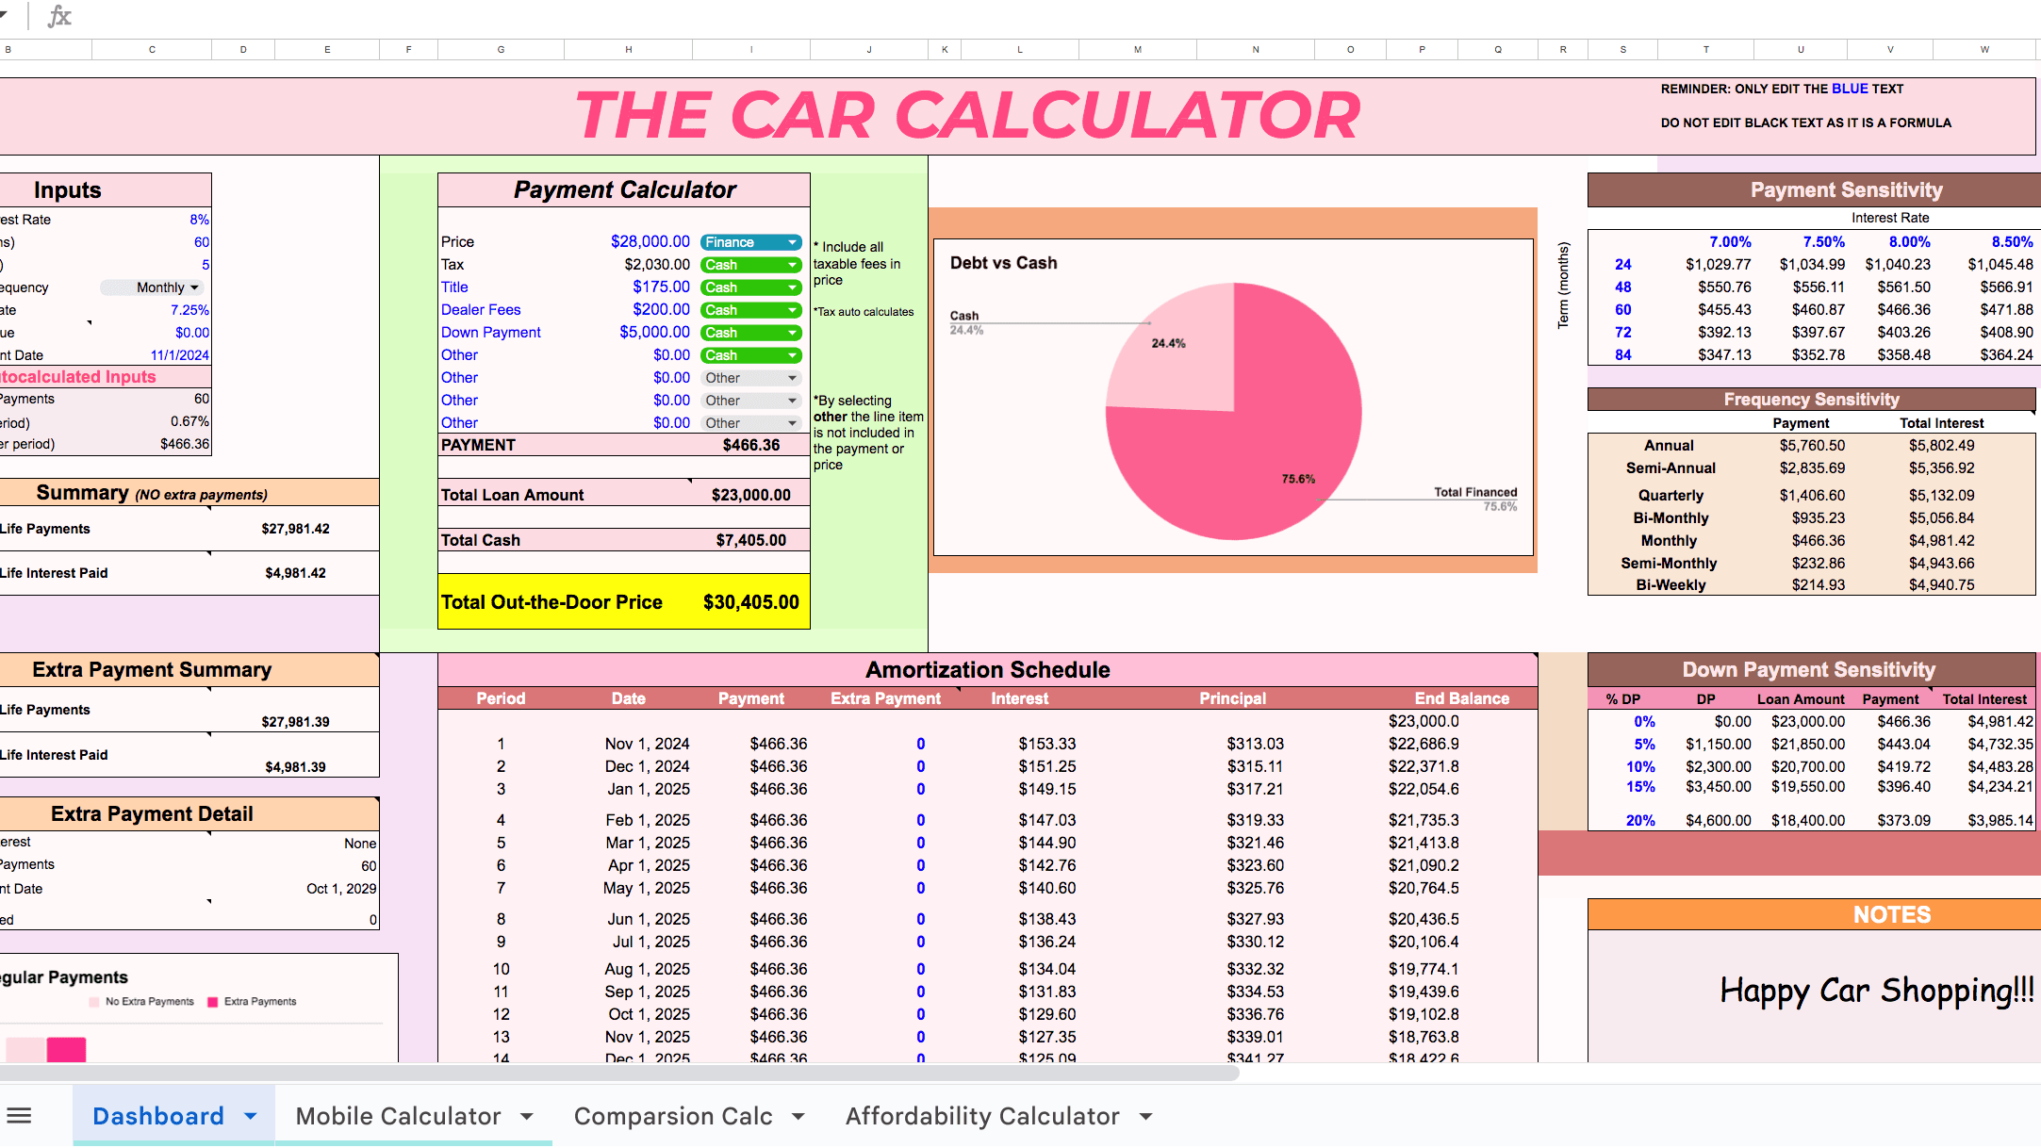Viewport: 2041px width, 1148px height.
Task: Select the Bi-Weekly frequency row label
Action: pyautogui.click(x=1671, y=585)
